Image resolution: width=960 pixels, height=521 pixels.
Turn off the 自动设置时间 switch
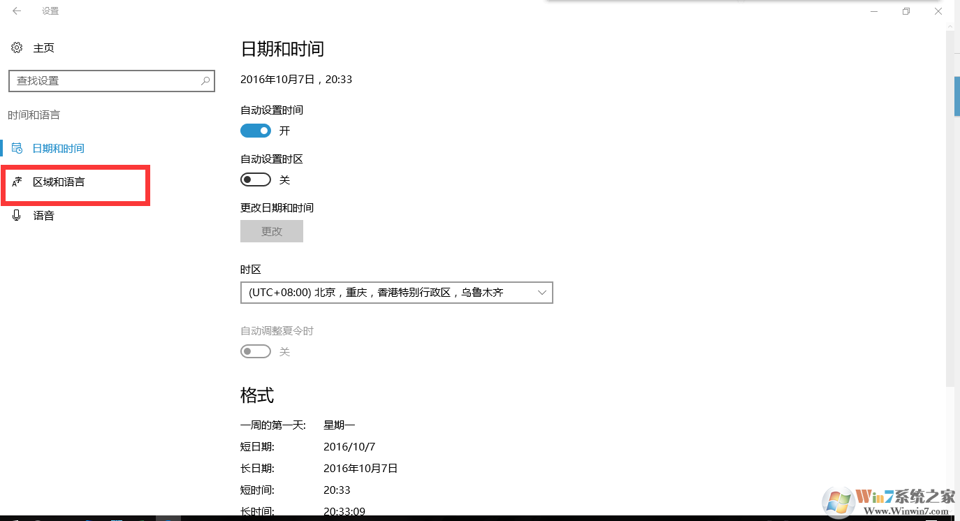(255, 131)
